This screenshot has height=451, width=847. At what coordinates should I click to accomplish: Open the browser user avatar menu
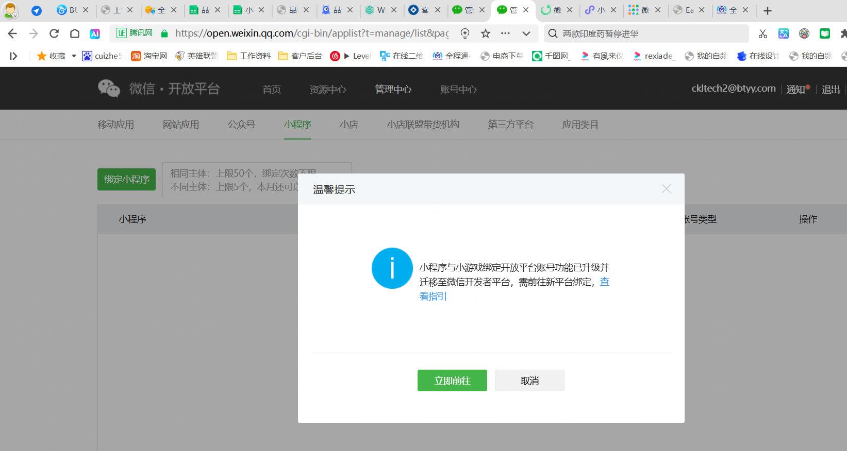[10, 10]
